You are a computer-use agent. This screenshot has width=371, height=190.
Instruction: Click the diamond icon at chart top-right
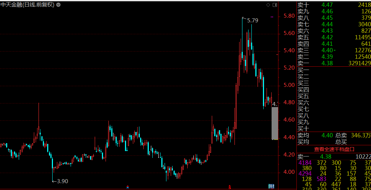point(268,5)
